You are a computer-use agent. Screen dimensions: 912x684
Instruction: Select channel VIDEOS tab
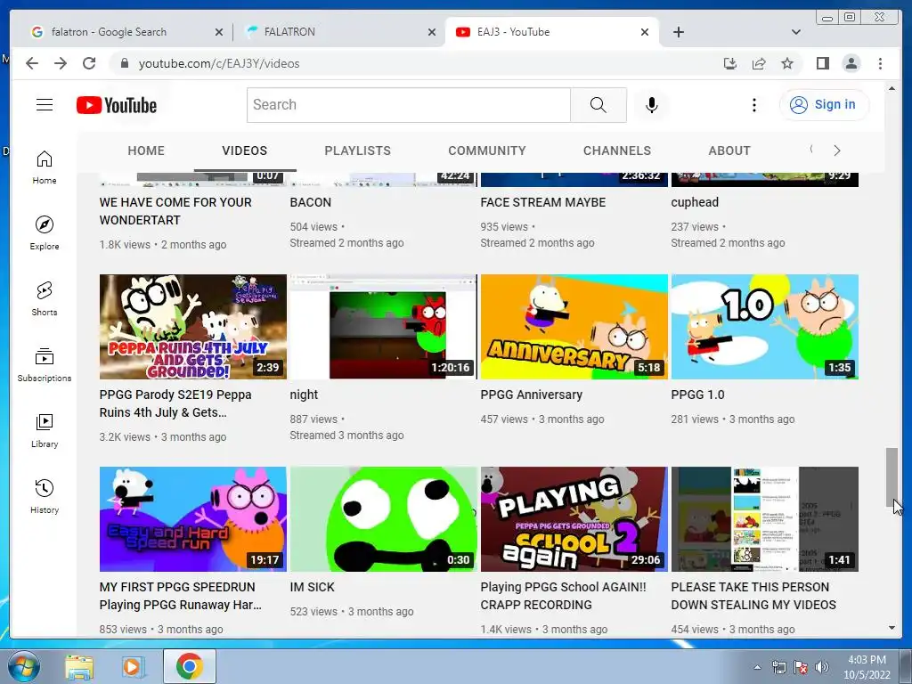[244, 151]
